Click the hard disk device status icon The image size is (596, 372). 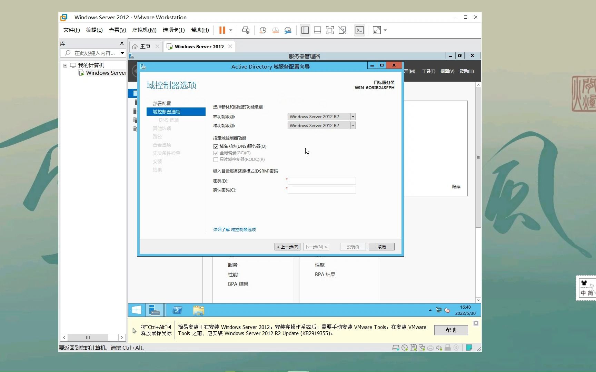[396, 348]
